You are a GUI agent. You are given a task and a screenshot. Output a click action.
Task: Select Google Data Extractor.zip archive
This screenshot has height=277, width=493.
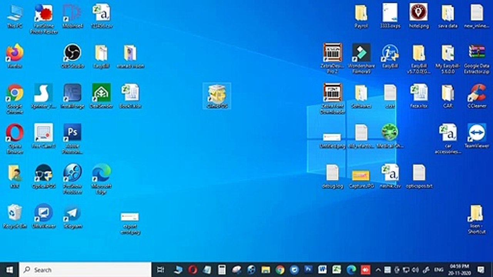coord(477,59)
